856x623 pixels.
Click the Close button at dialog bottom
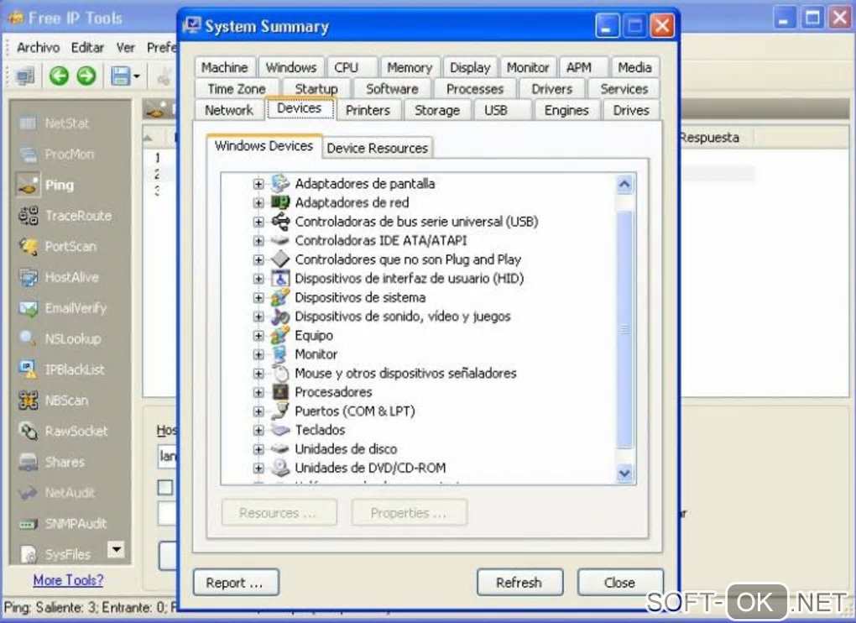tap(619, 583)
